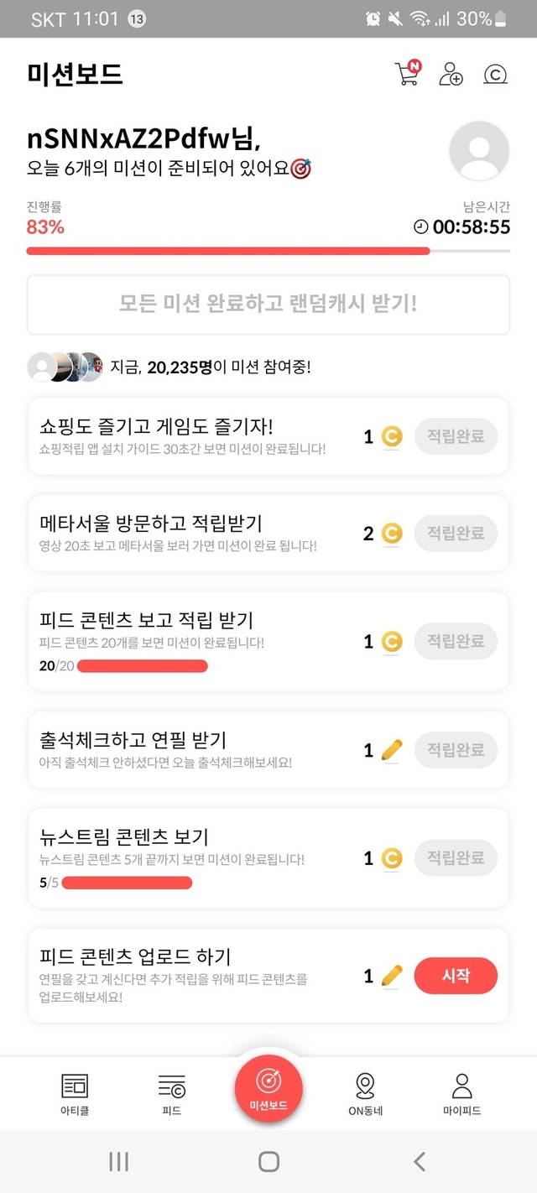Tap 적립완료 on the 메타서울 mission
This screenshot has height=1193, width=537.
[456, 534]
